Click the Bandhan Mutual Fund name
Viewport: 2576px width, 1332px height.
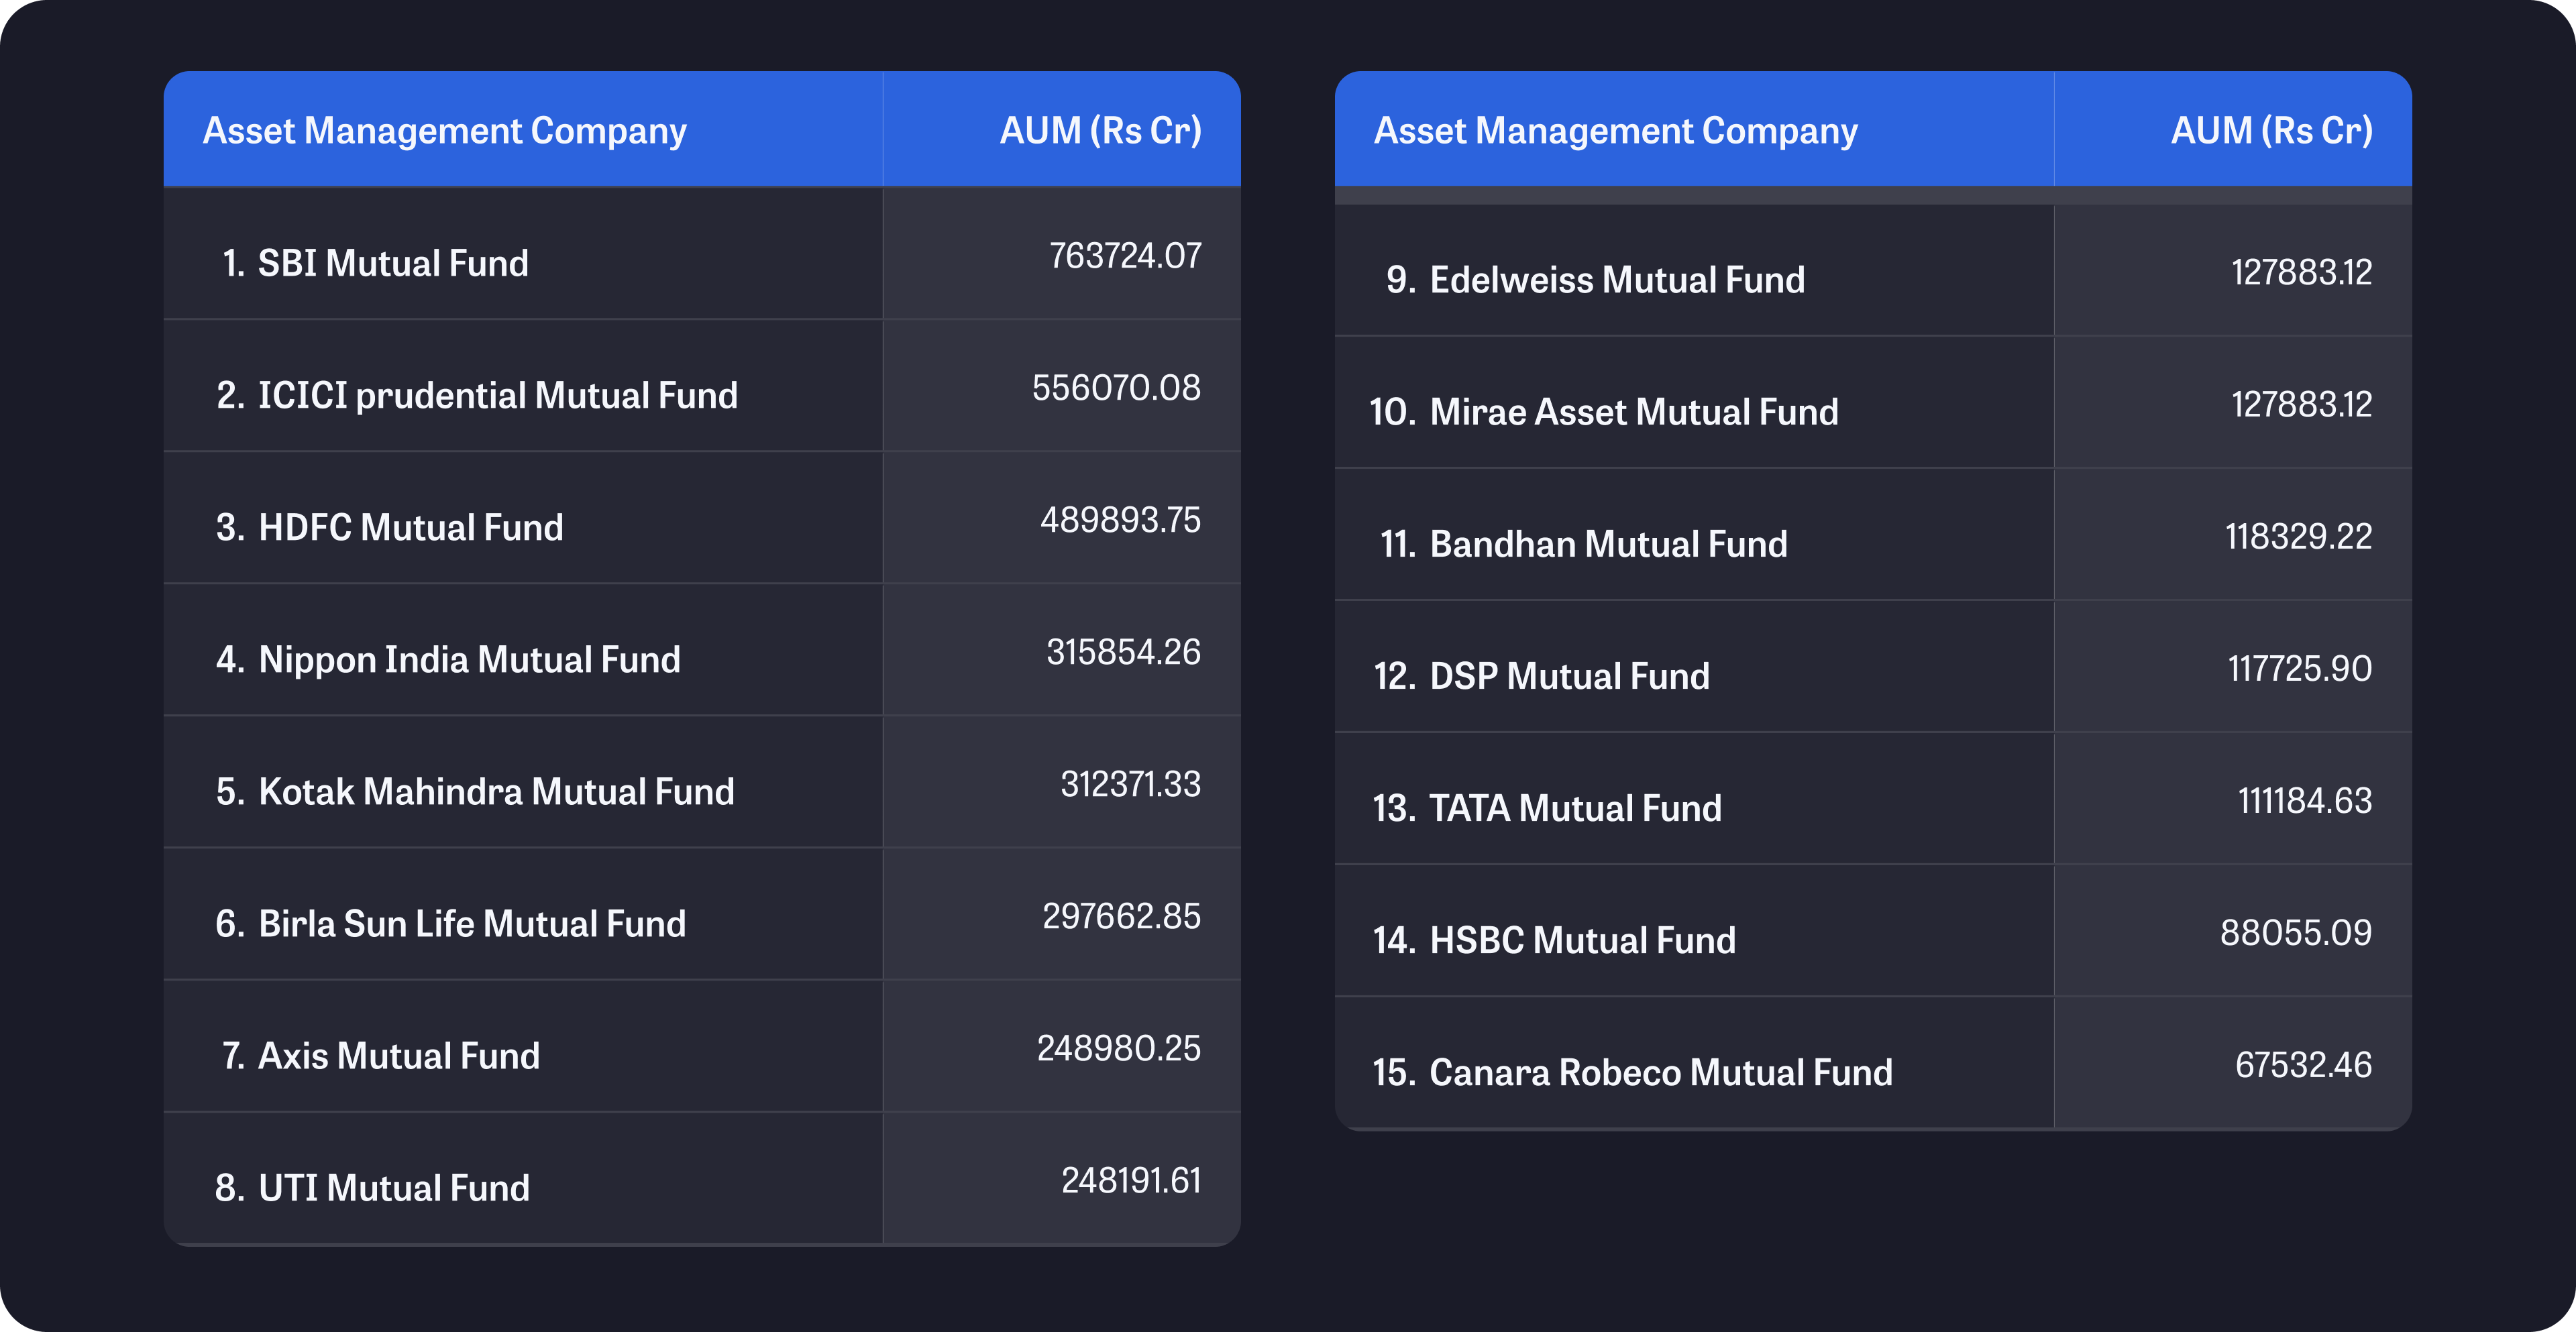tap(1608, 544)
